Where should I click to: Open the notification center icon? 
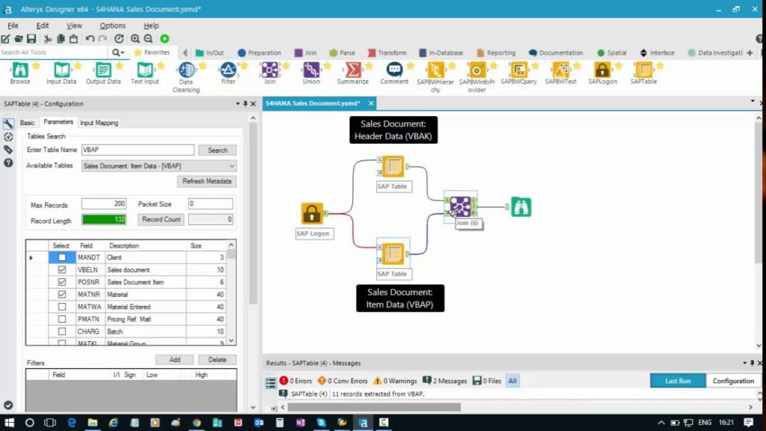click(748, 423)
